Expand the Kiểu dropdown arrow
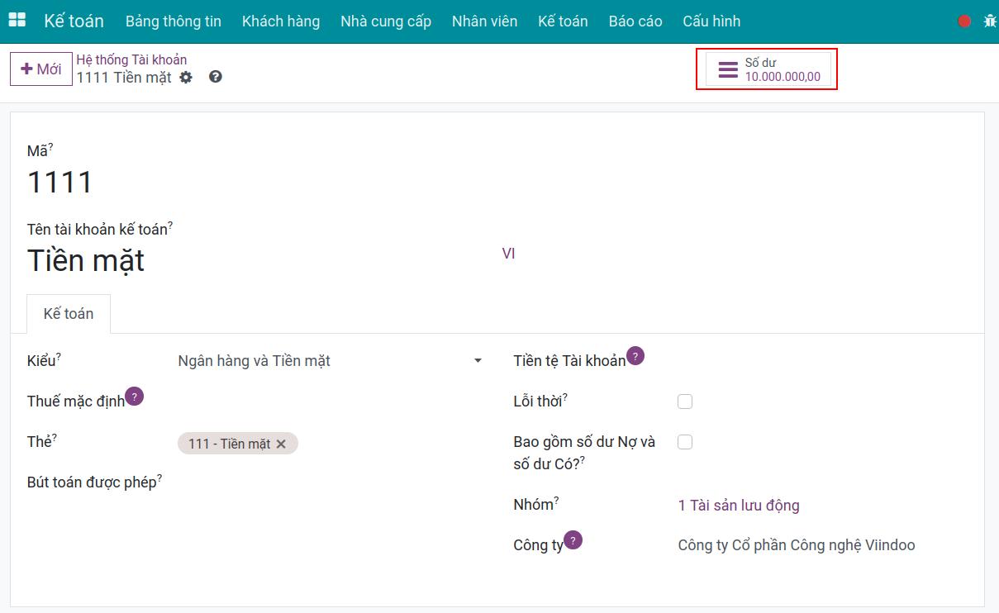This screenshot has height=613, width=999. 478,361
